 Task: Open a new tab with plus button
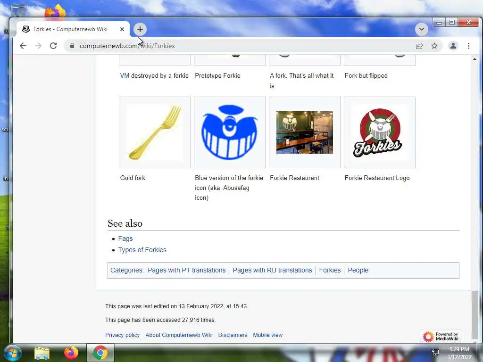[140, 29]
